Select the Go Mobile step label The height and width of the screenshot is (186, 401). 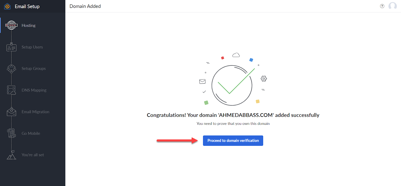coord(31,133)
